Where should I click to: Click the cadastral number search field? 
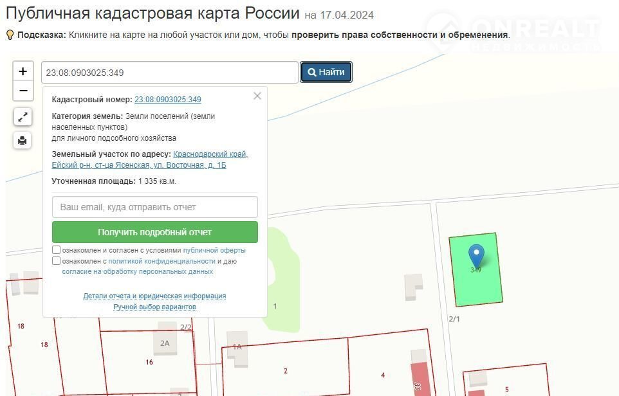170,73
